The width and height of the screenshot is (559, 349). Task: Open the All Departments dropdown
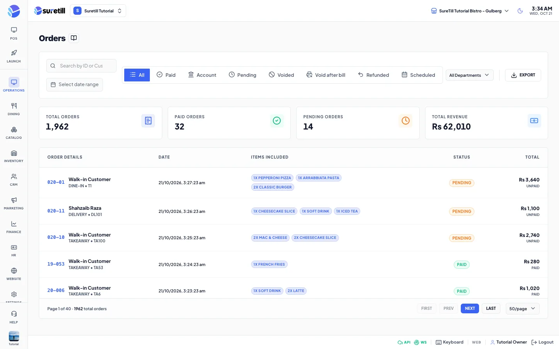coord(469,75)
